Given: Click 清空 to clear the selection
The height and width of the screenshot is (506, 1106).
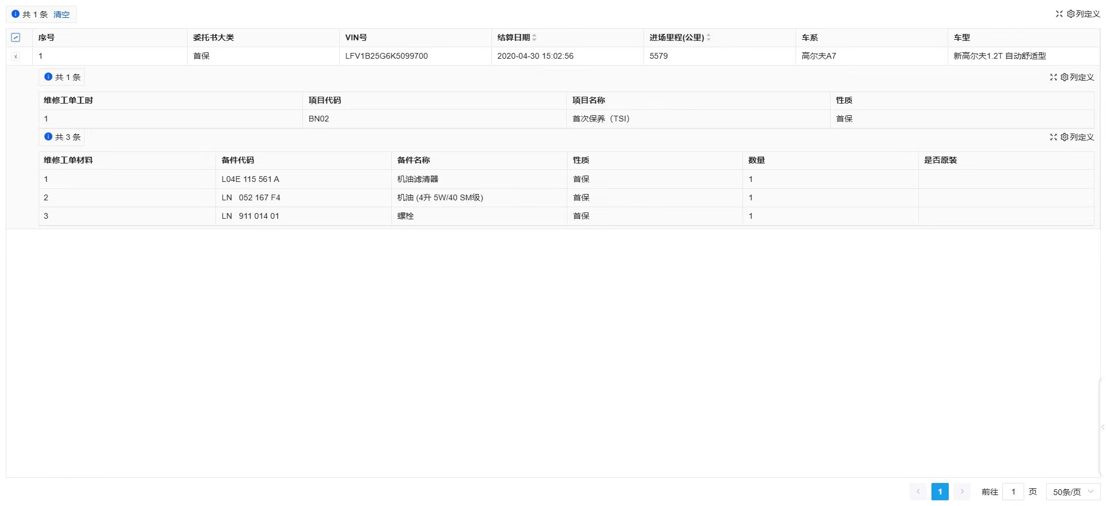Looking at the screenshot, I should click(x=62, y=14).
